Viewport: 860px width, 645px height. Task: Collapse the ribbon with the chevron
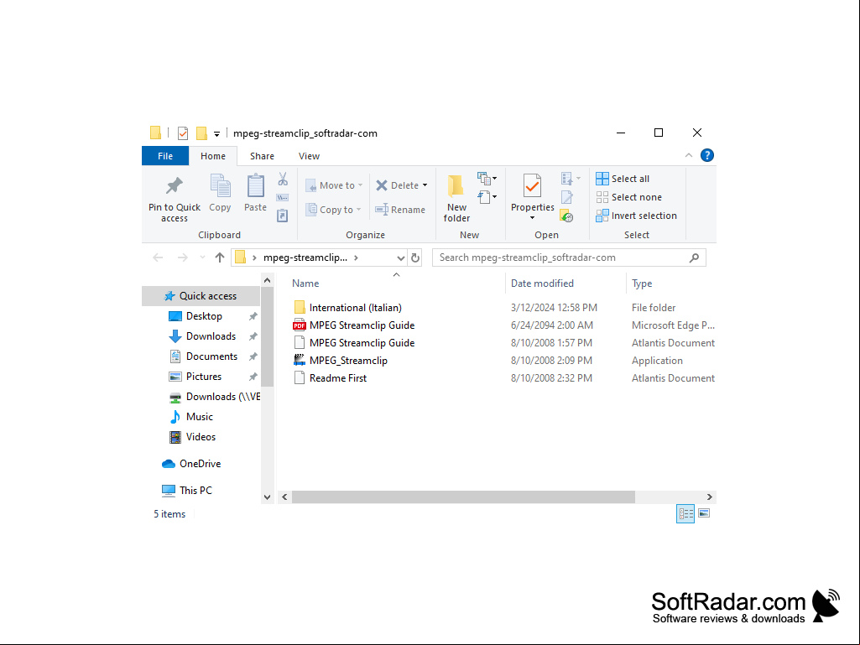(x=689, y=156)
